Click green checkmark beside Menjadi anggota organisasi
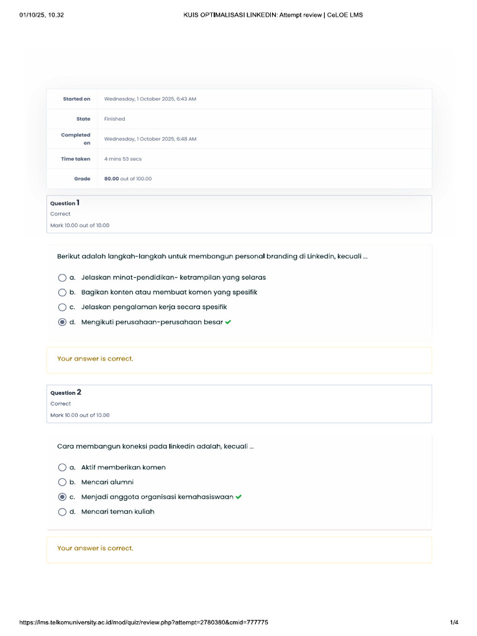Screen dimensions: 477x636 pyautogui.click(x=239, y=497)
